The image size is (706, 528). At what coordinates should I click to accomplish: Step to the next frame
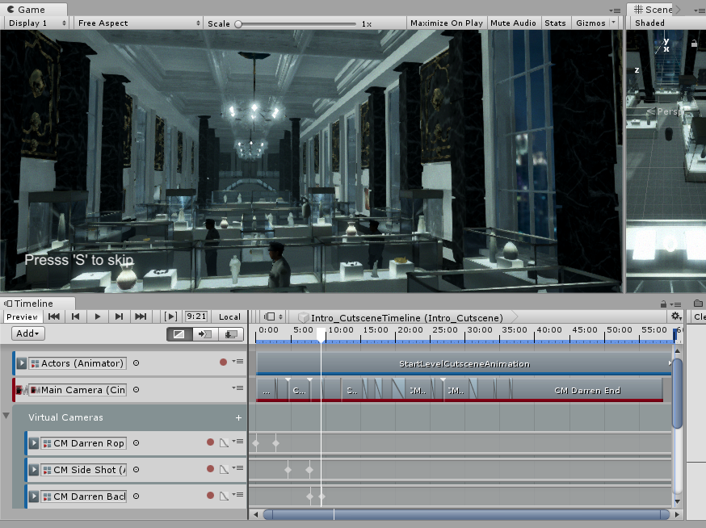[119, 316]
